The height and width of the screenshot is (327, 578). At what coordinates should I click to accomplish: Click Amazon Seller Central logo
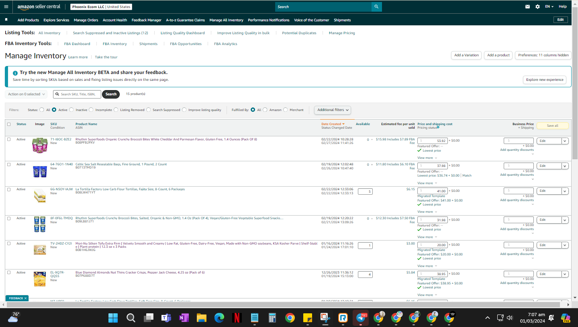pos(39,7)
